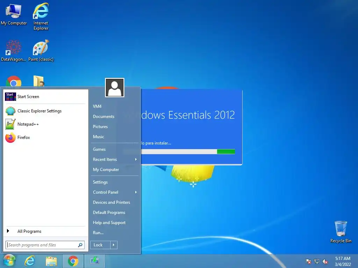Click the search magnifier icon
Screen dimensions: 358x268
[80, 245]
